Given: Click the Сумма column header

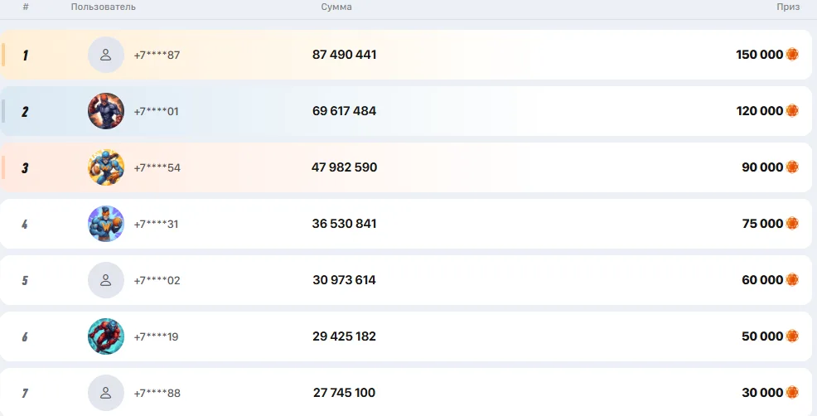Looking at the screenshot, I should click(336, 7).
